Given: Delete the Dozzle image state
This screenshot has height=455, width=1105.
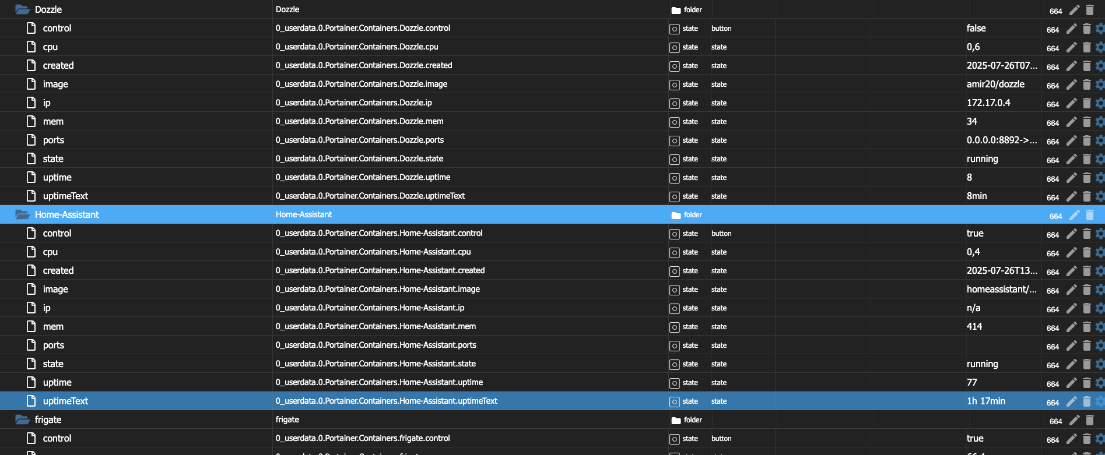Looking at the screenshot, I should tap(1086, 84).
